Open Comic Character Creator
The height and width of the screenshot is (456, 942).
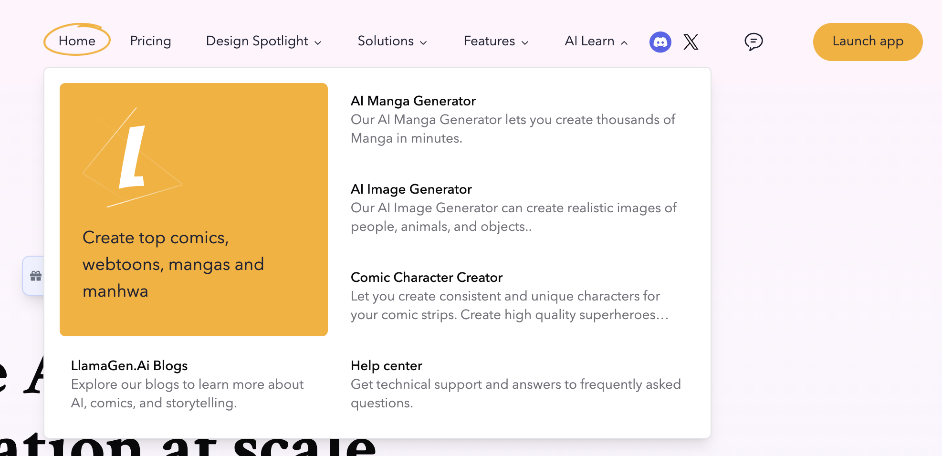pos(426,278)
